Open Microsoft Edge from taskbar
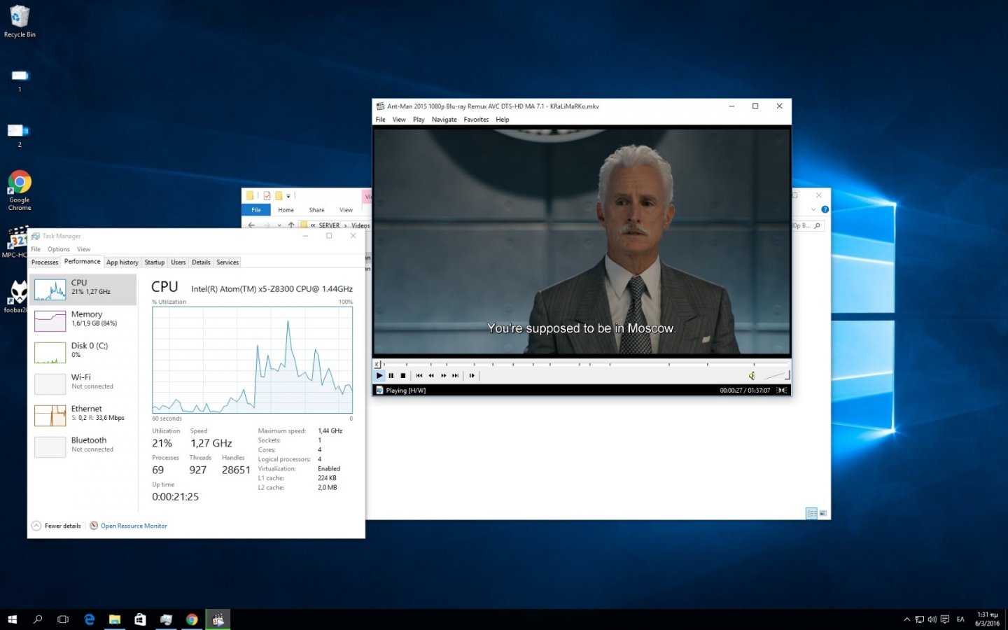The image size is (1008, 630). point(90,619)
